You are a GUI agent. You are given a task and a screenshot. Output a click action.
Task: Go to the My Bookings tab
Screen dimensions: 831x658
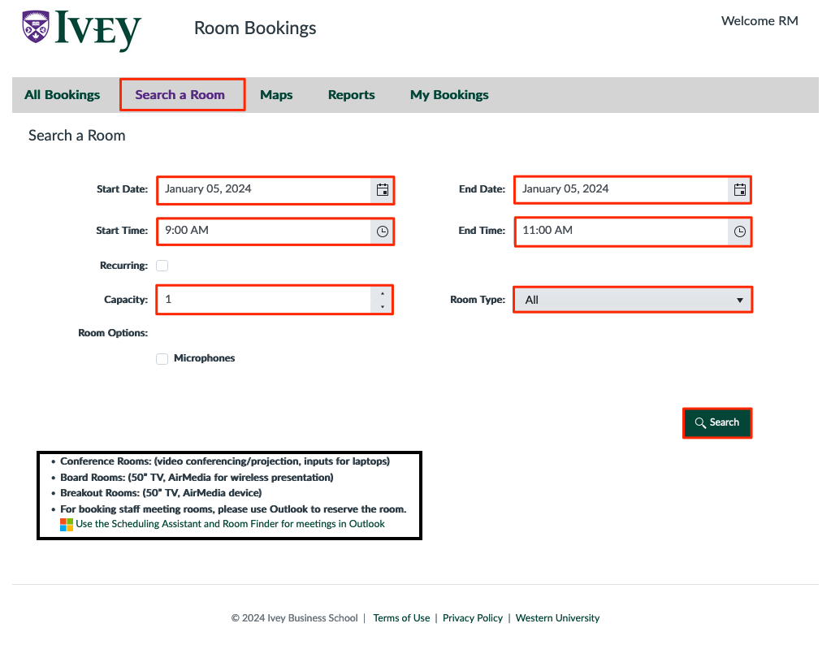coord(449,94)
